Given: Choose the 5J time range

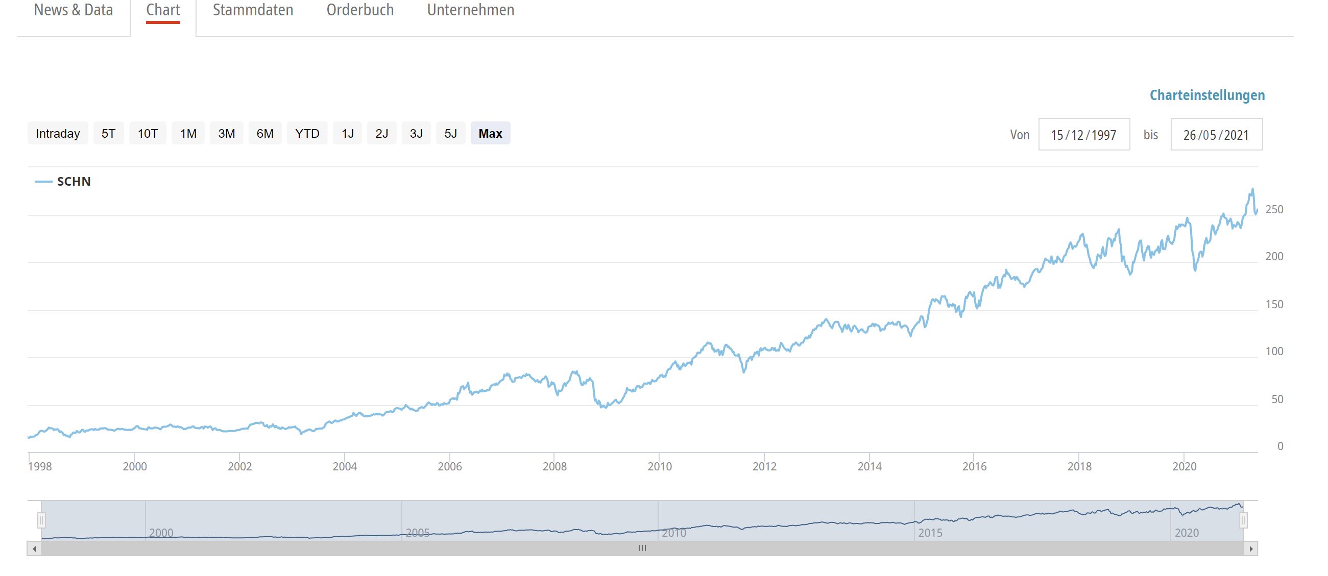Looking at the screenshot, I should point(450,134).
